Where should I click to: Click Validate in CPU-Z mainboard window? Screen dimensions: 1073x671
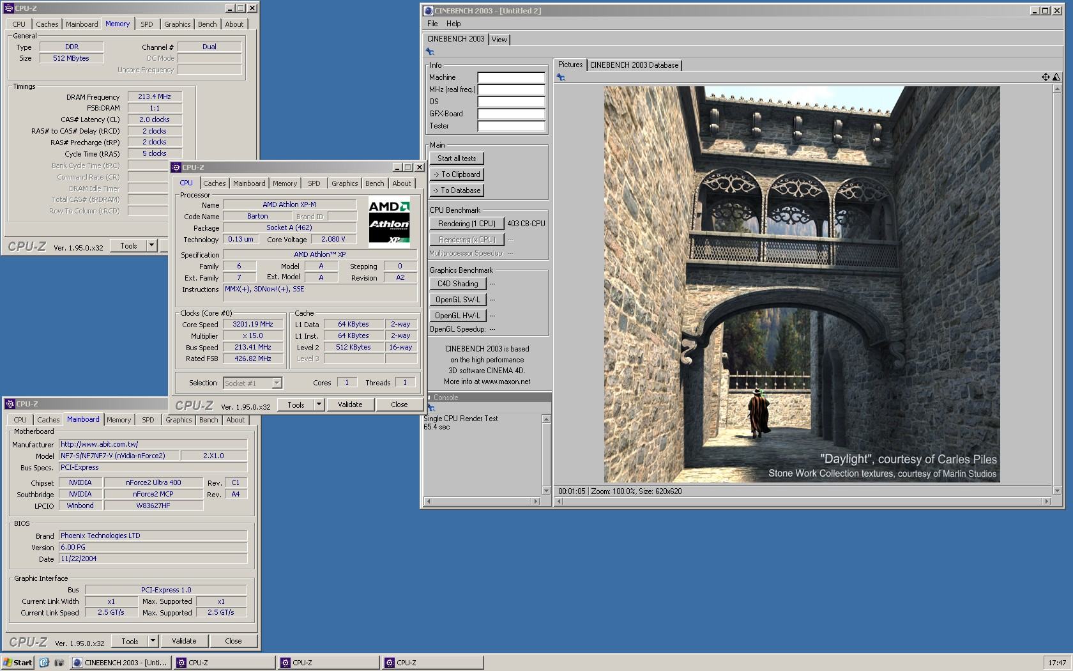[x=184, y=641]
